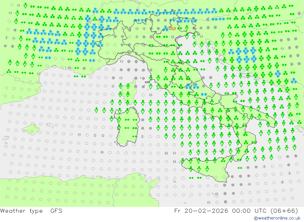
Task: Click the weatheronline.co.uk copyright link
Action: [277, 218]
